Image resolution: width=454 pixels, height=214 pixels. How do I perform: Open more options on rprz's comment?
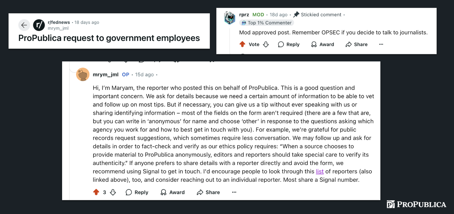[x=381, y=44]
